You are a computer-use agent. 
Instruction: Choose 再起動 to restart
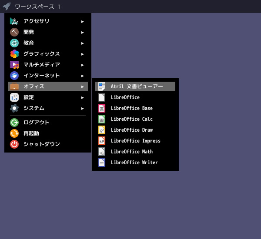tap(48, 133)
